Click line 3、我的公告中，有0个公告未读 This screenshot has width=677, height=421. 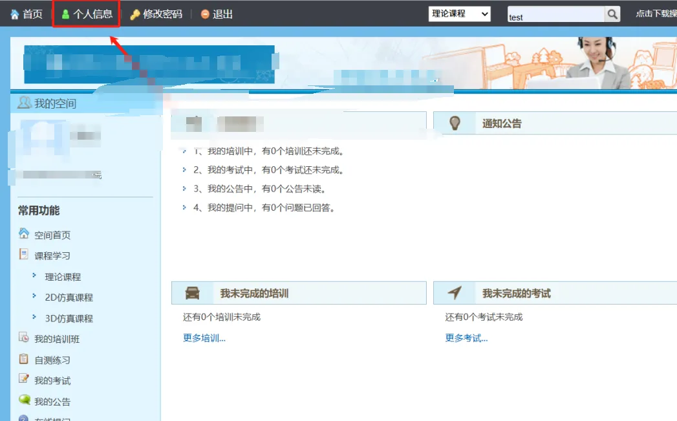260,189
